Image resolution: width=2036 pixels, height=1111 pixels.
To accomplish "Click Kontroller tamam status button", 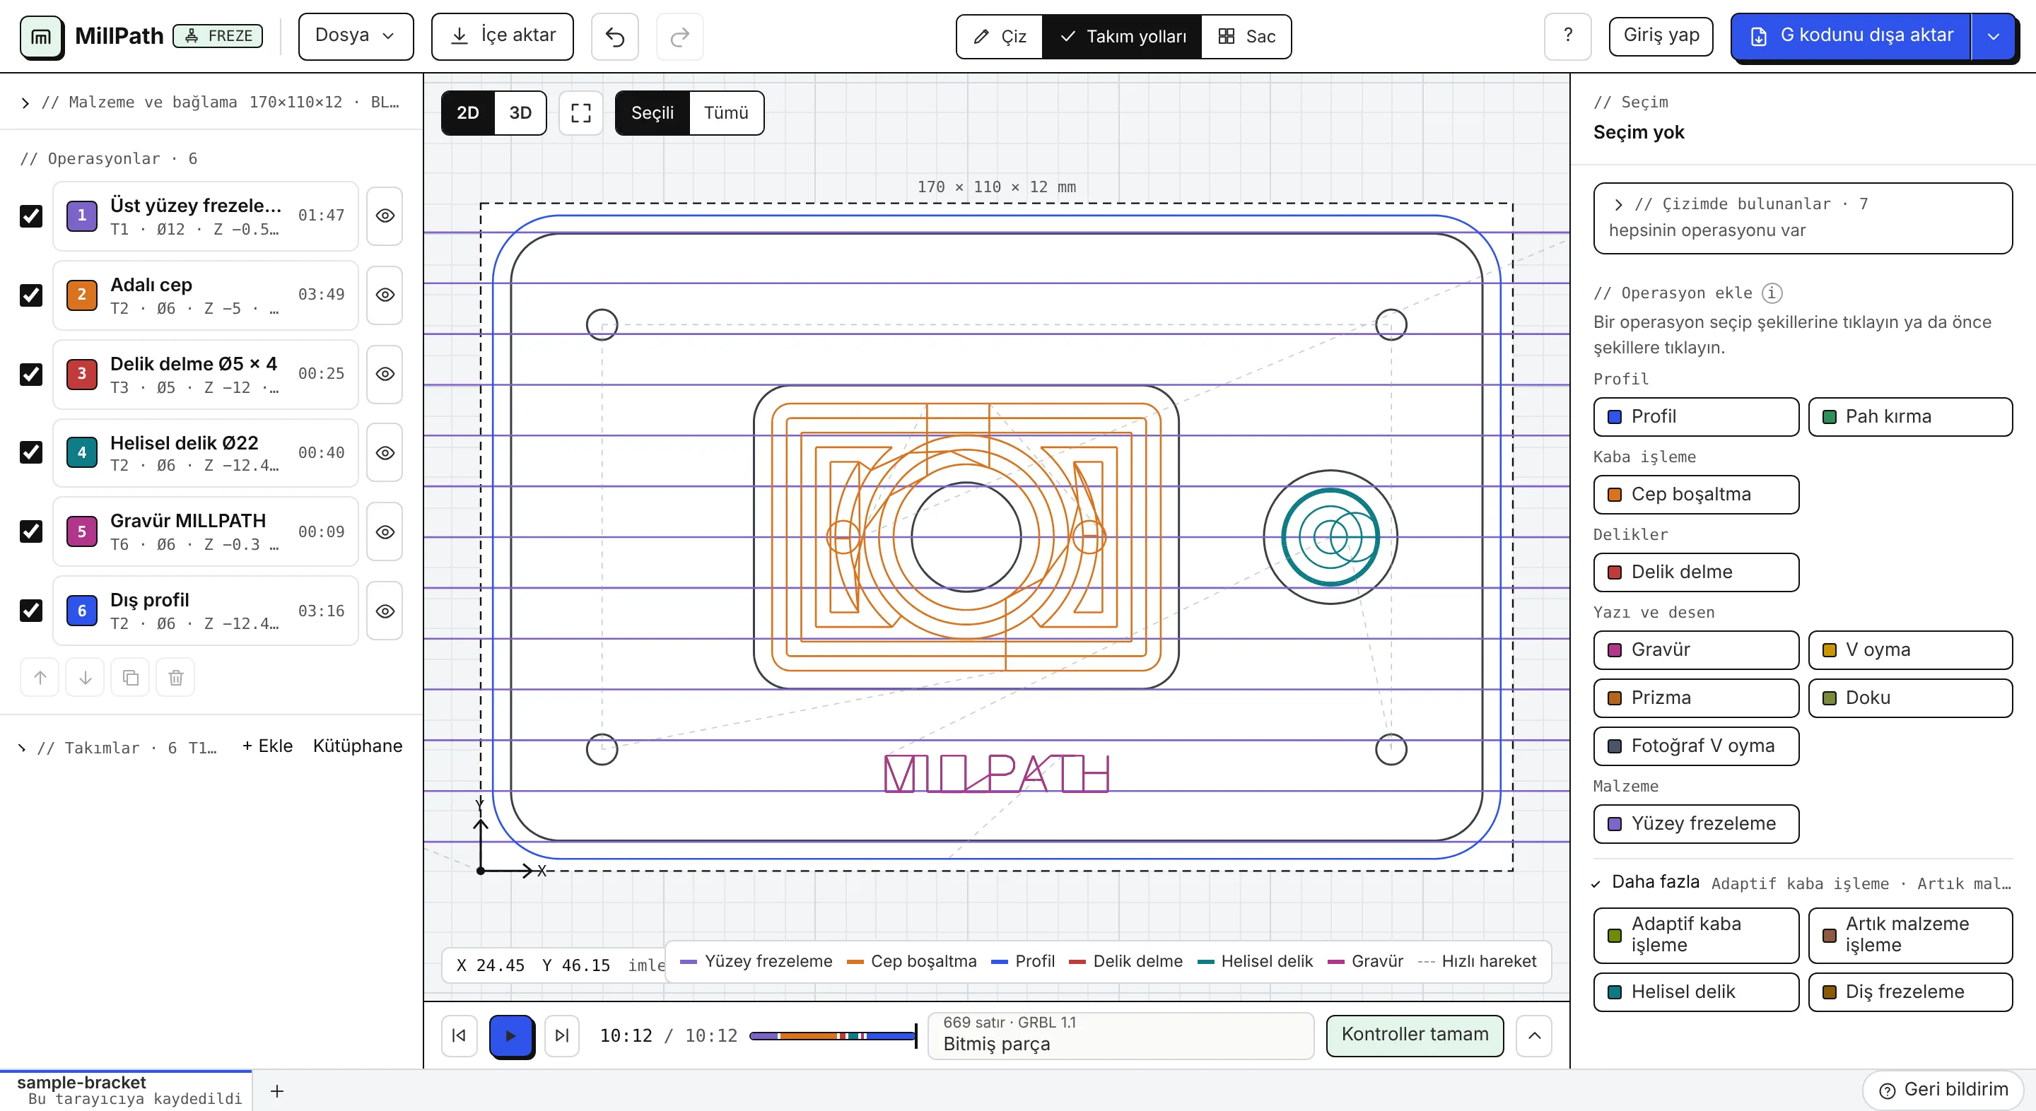I will 1415,1035.
